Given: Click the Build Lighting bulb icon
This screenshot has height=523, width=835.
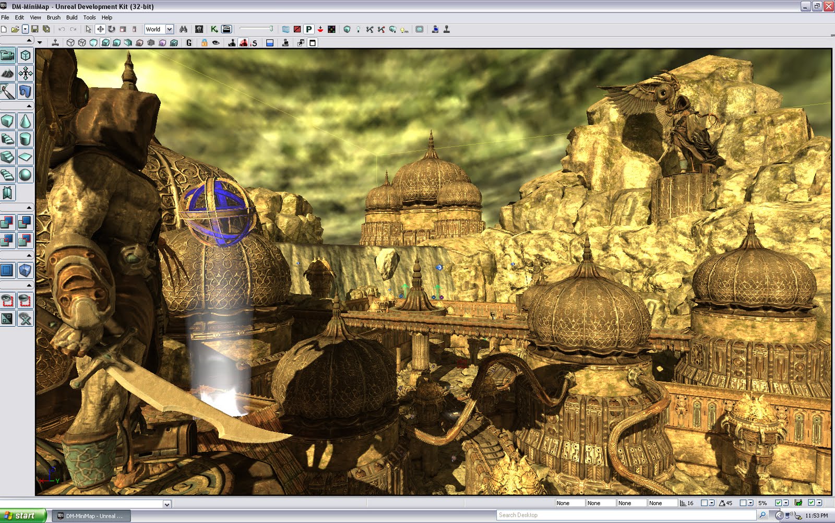Looking at the screenshot, I should coord(358,29).
